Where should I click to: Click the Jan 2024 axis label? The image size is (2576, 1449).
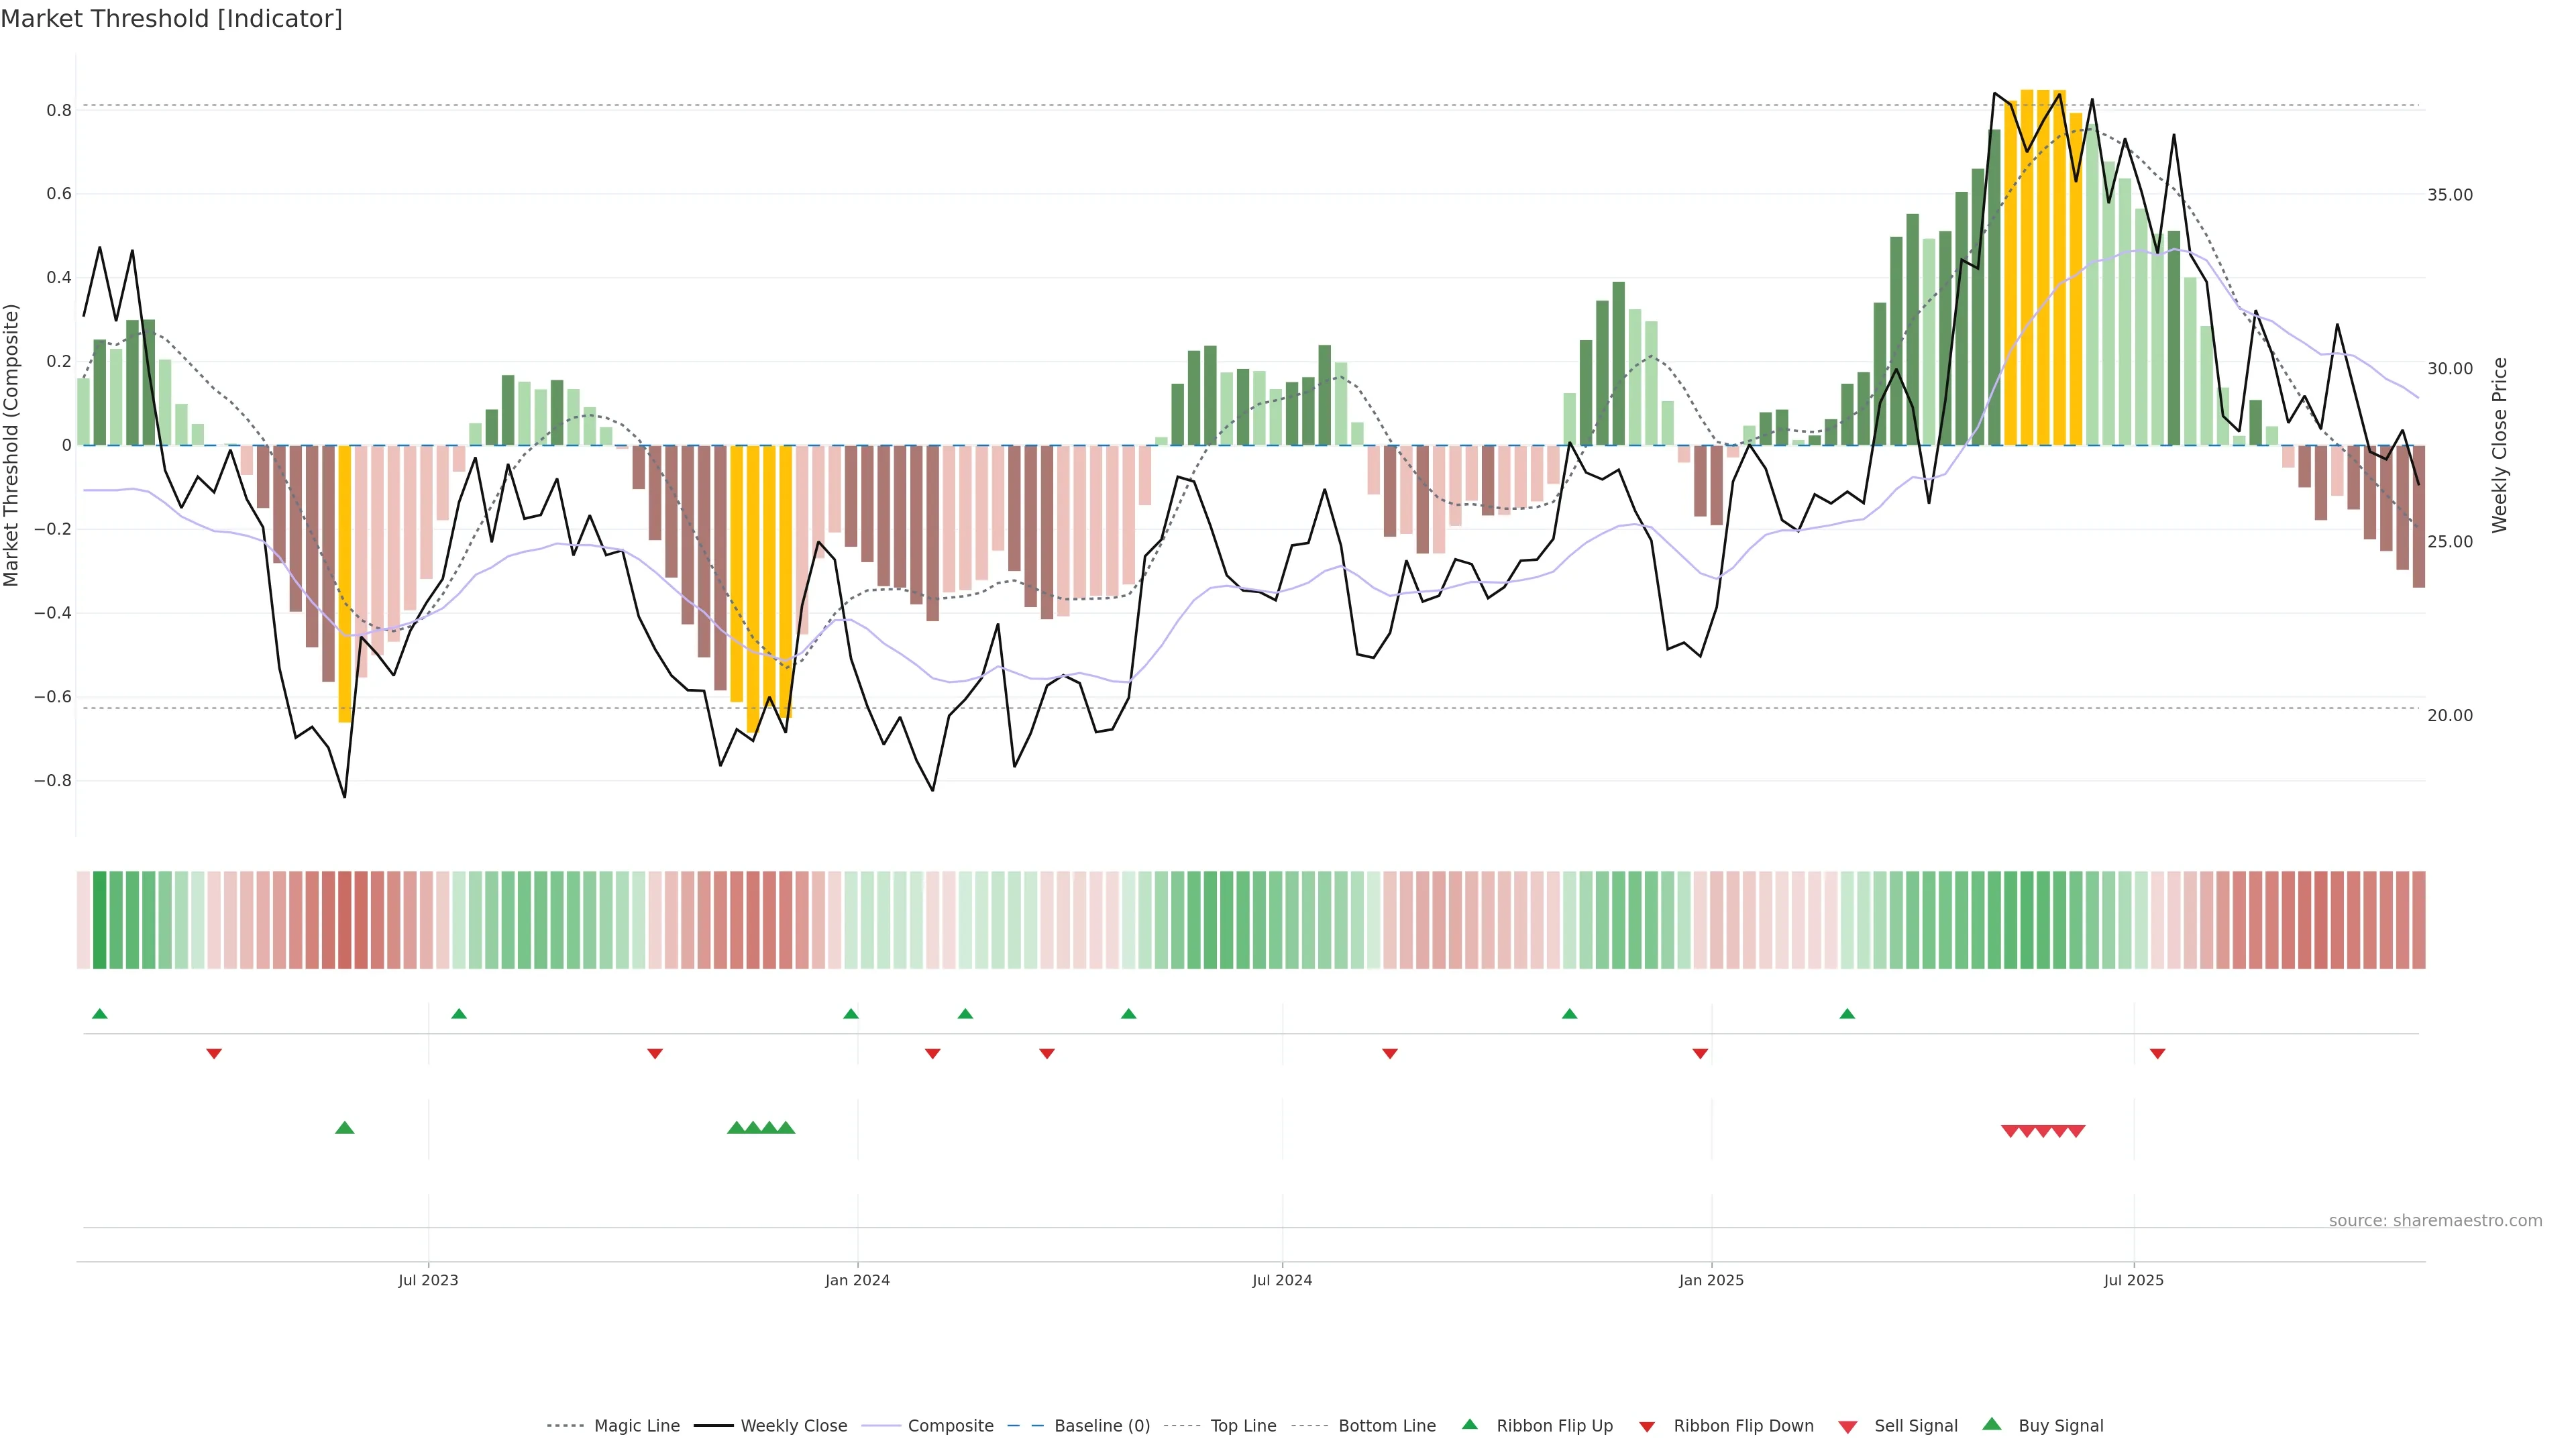pyautogui.click(x=857, y=1280)
